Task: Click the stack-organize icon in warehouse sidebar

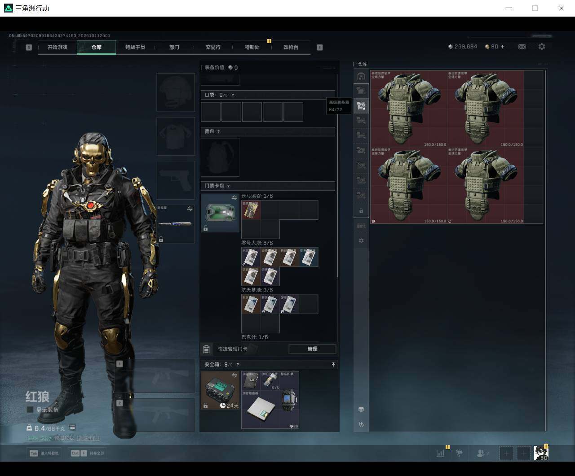Action: point(361,409)
